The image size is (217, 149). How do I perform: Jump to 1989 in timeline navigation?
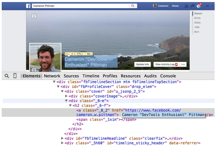197,27
